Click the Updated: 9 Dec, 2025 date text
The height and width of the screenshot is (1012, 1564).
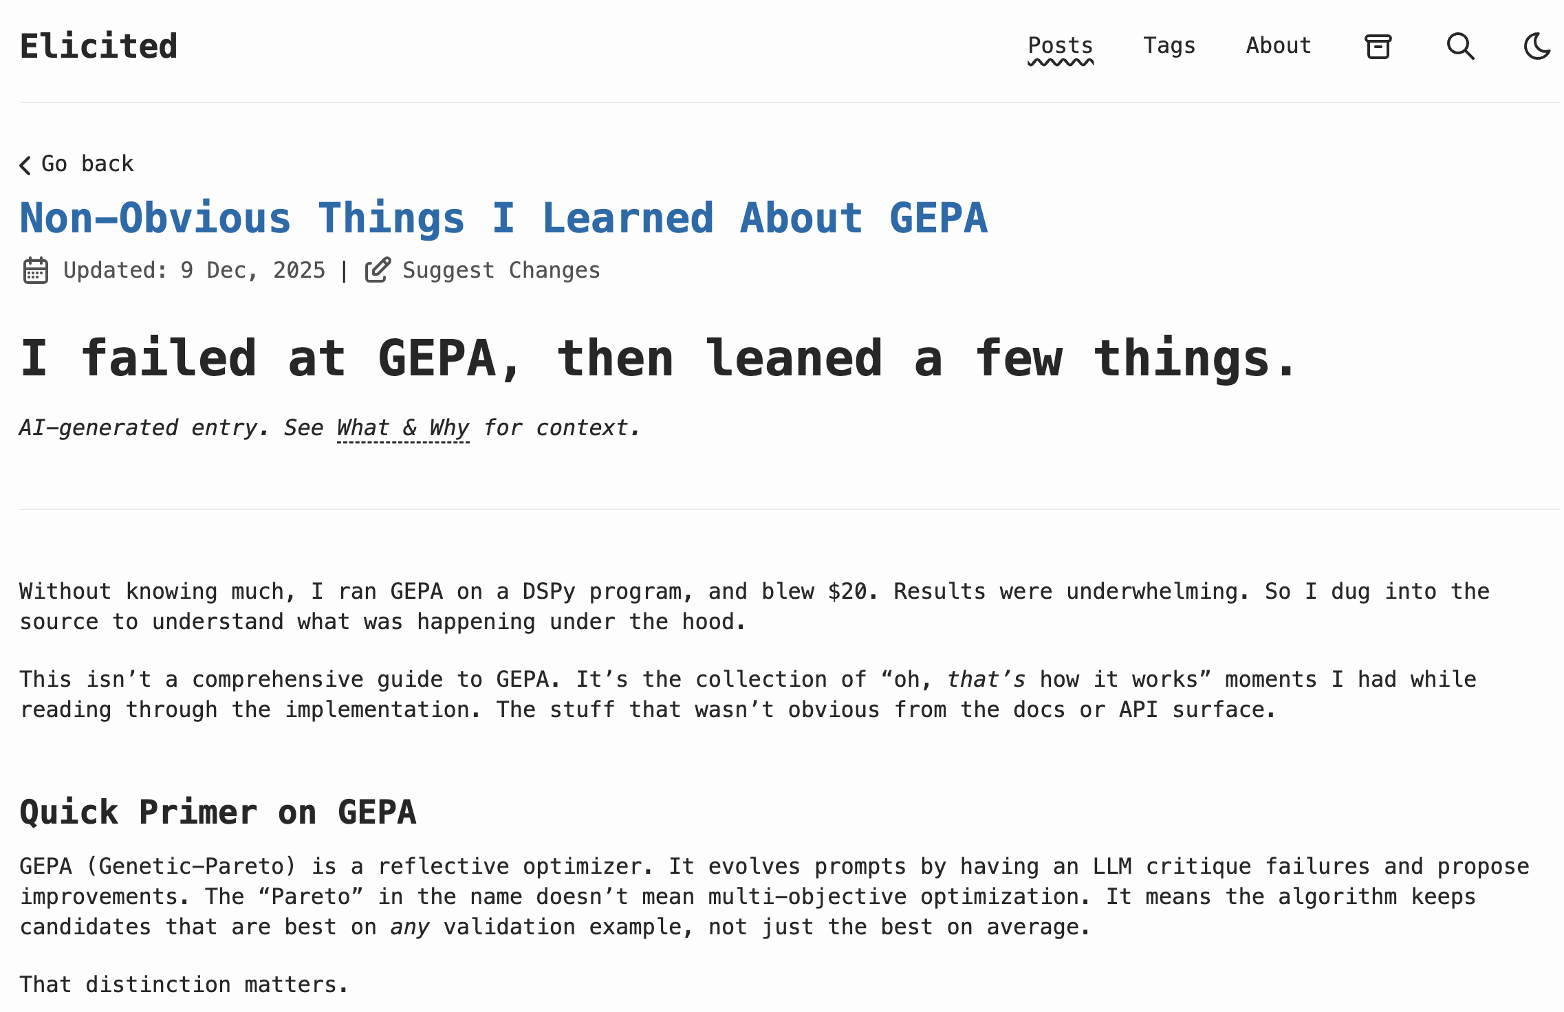pyautogui.click(x=193, y=270)
